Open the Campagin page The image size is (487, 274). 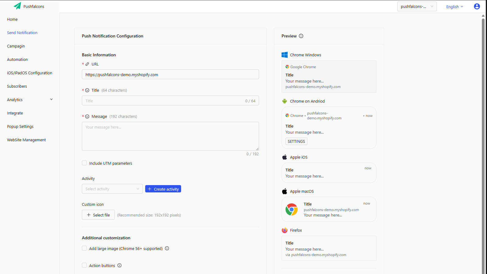click(x=16, y=46)
